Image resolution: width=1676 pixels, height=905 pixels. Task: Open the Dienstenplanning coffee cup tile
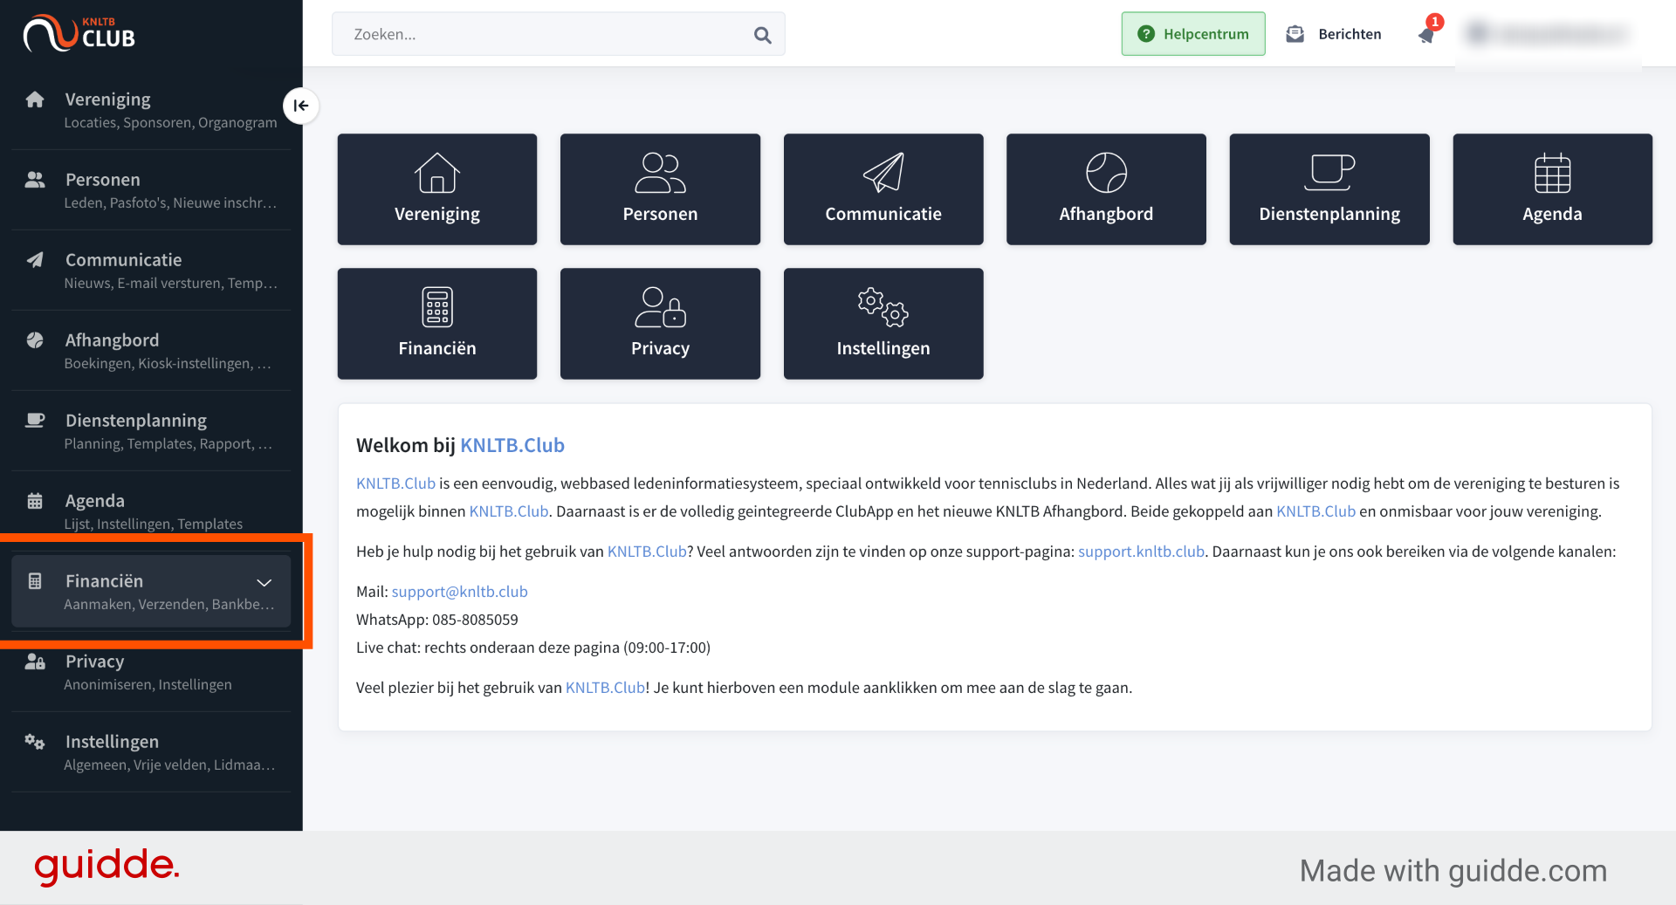pos(1329,189)
